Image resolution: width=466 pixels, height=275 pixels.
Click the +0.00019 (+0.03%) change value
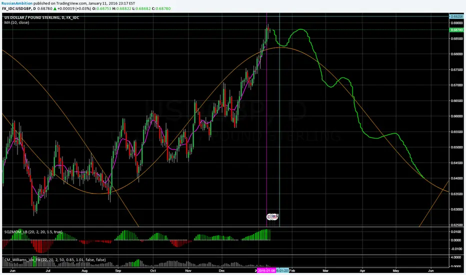(74, 8)
